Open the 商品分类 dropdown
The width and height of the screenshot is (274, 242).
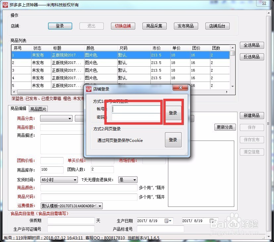coord(56,118)
